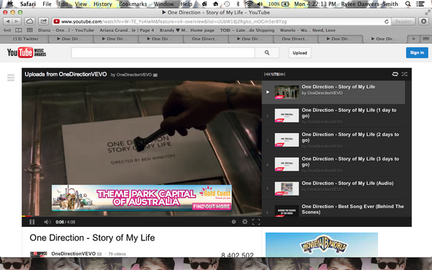Open the iCloud Tabs button
This screenshot has height=270, width=432.
30,21
